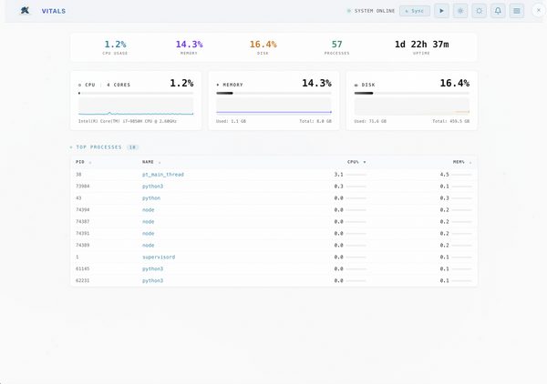Viewport: 547px width, 384px height.
Task: Click the Disk card icon next to DISK label
Action: point(356,85)
